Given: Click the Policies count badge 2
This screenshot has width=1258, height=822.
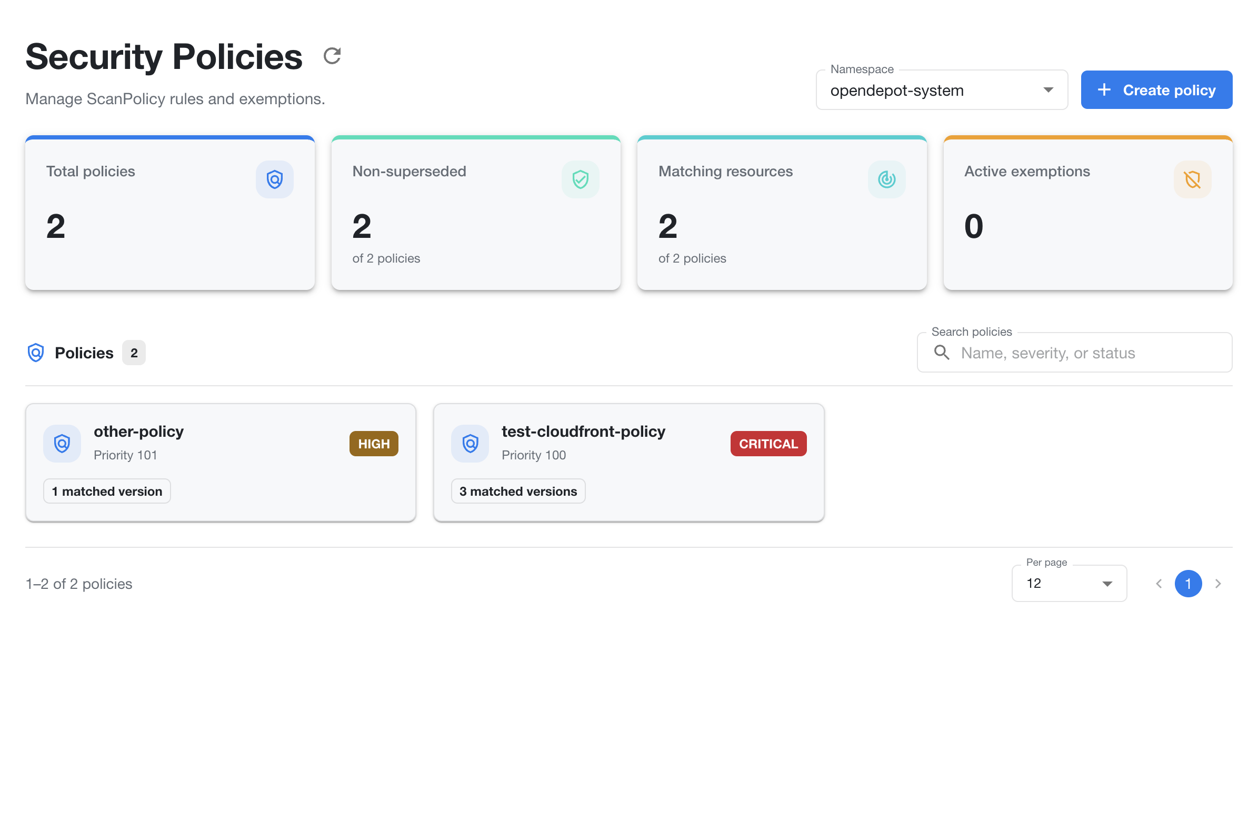Looking at the screenshot, I should click(134, 353).
